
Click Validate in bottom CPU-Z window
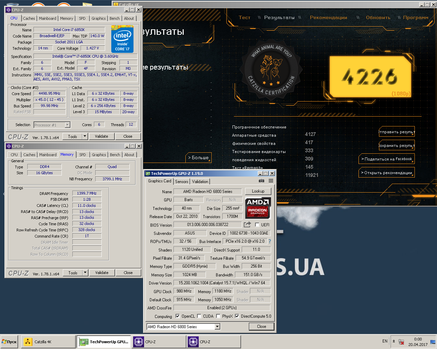point(102,273)
